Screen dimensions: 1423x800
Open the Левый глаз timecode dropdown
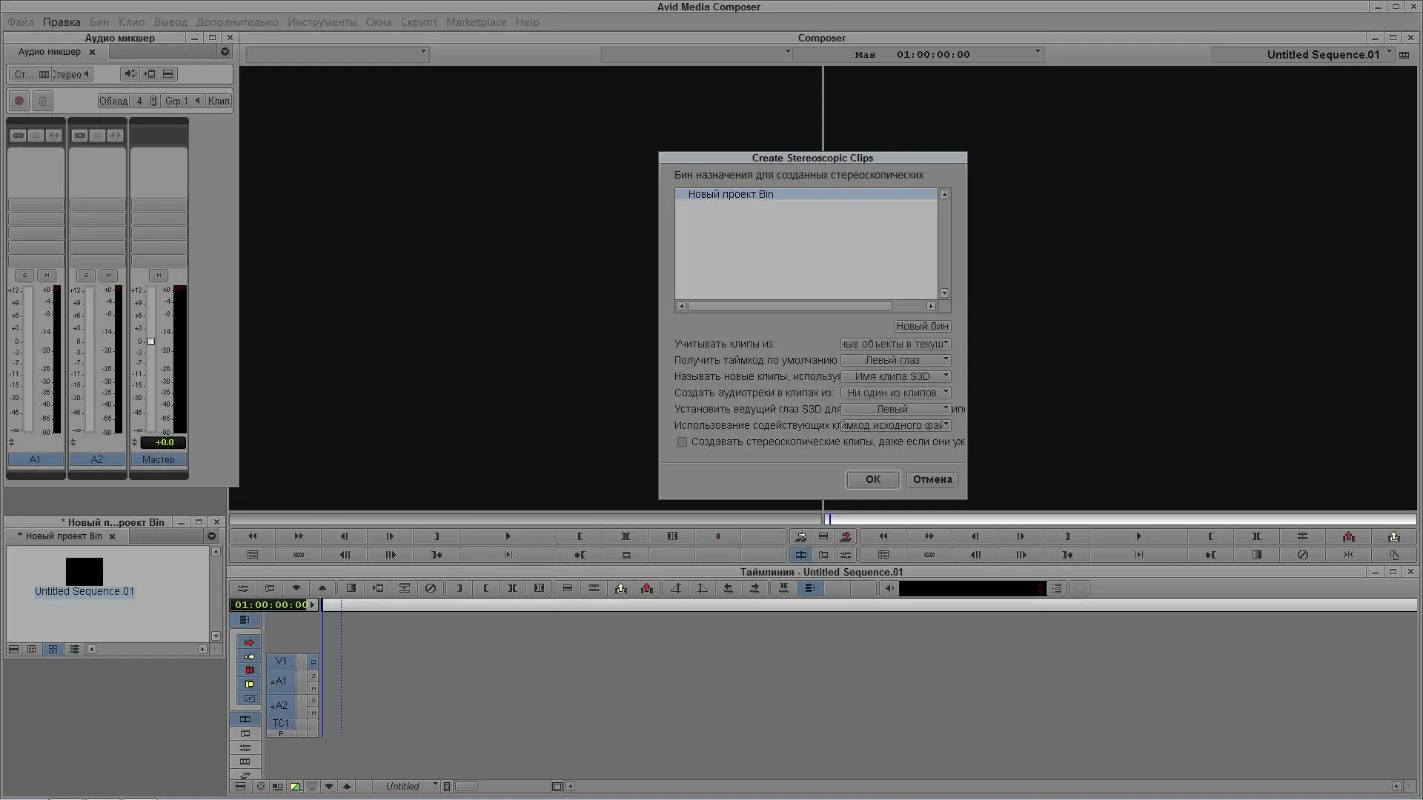pos(895,361)
